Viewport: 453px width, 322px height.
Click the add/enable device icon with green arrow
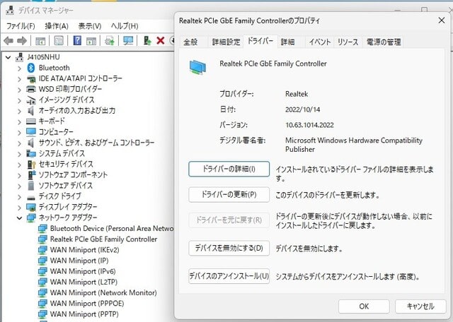(x=147, y=40)
